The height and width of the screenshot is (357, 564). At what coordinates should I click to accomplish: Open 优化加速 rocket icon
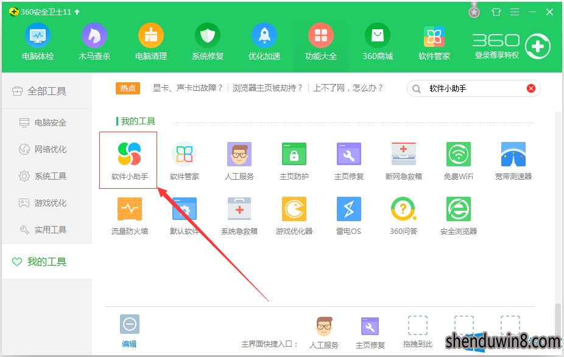click(264, 35)
